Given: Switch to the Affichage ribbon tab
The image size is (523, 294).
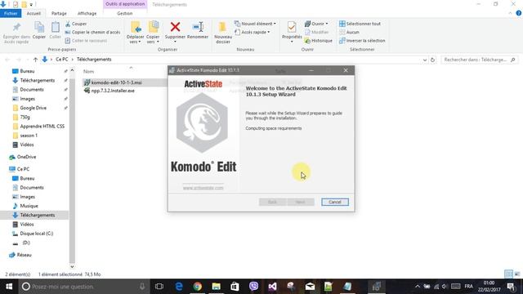Looking at the screenshot, I should [x=87, y=13].
